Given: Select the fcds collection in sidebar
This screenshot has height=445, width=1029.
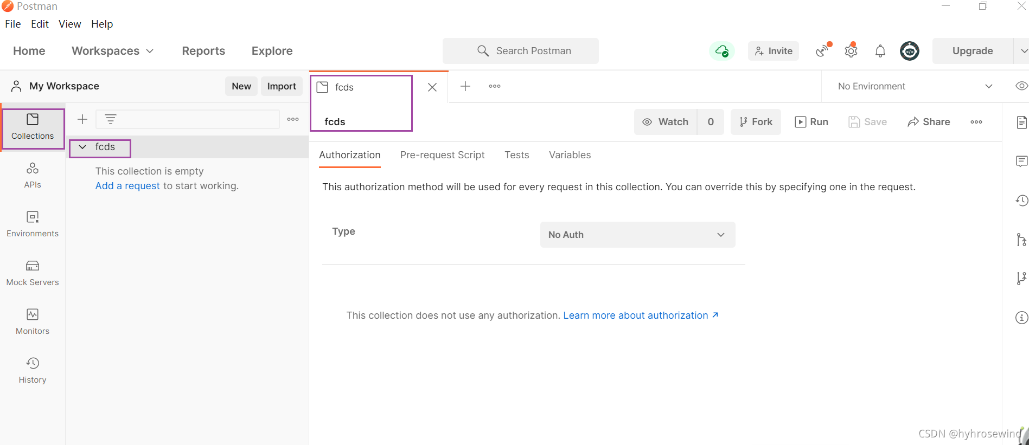Looking at the screenshot, I should 188,147.
